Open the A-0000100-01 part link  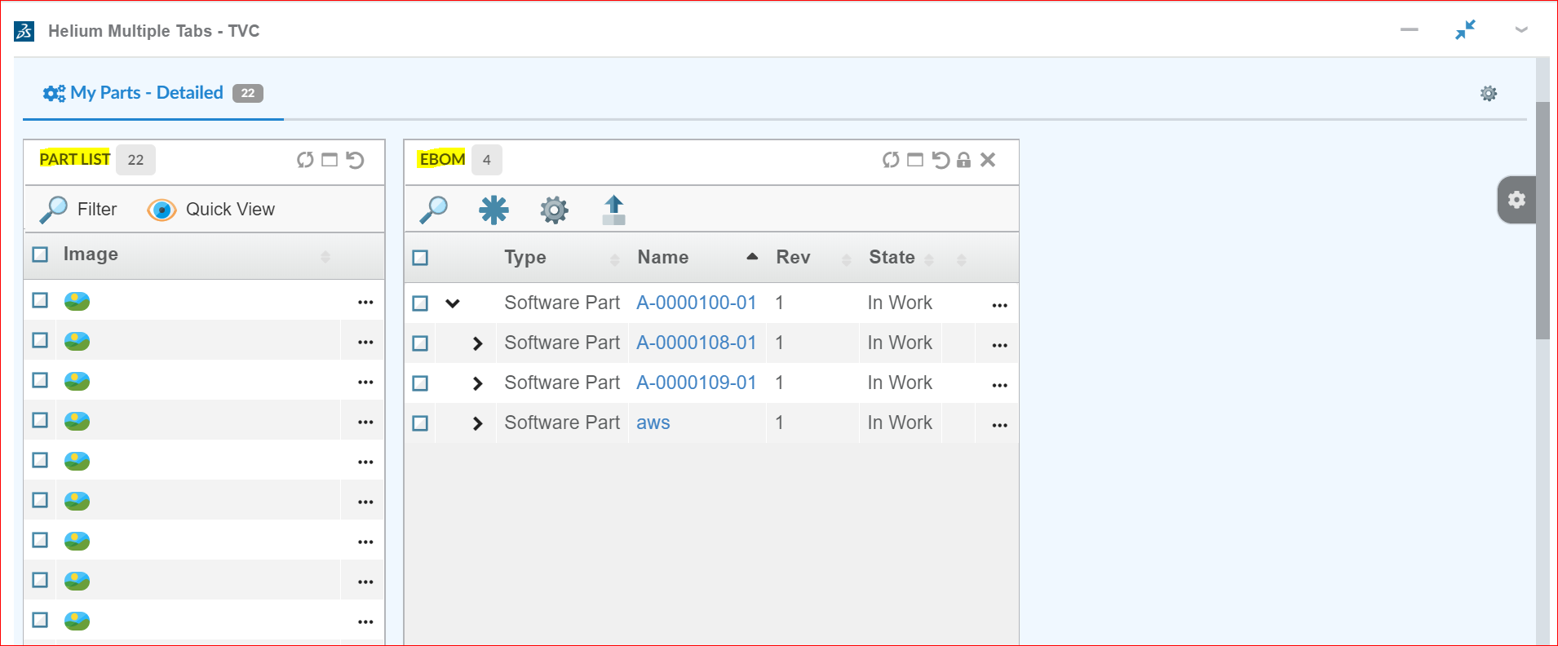click(x=696, y=303)
